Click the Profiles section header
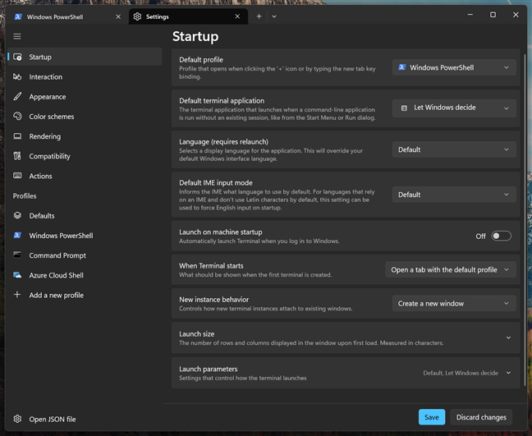The width and height of the screenshot is (532, 436). 25,195
